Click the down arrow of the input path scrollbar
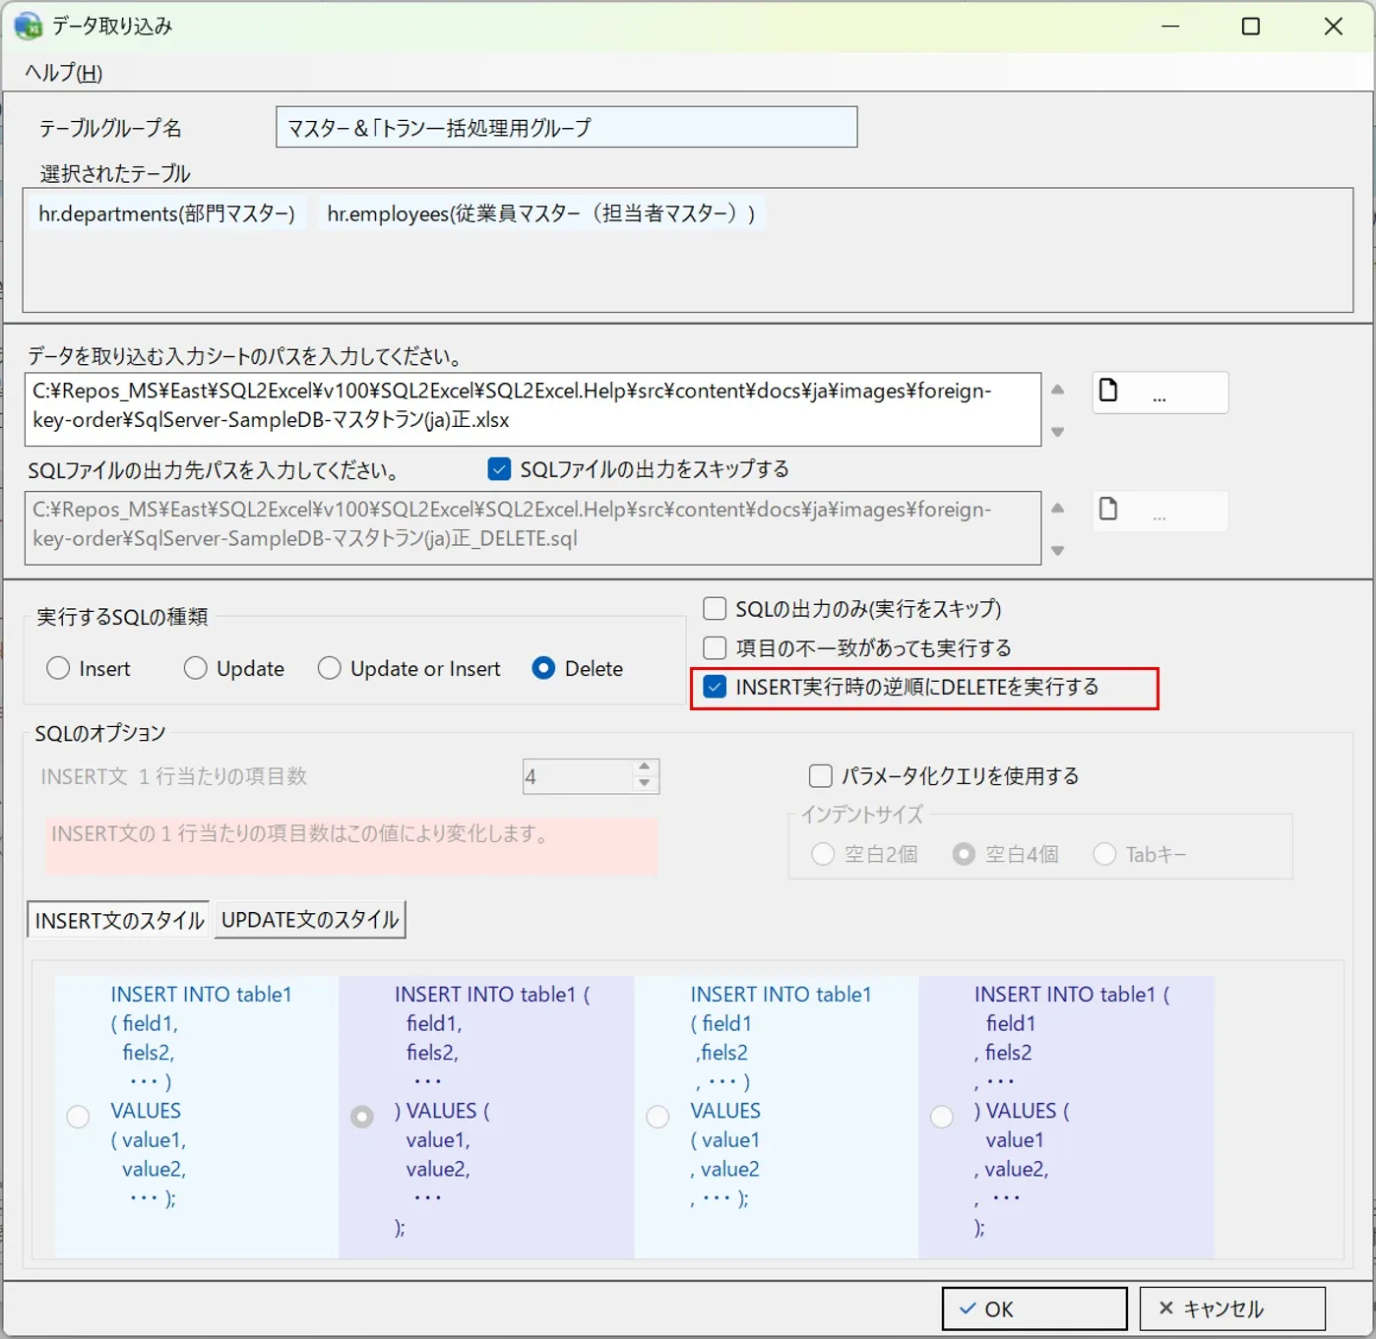The width and height of the screenshot is (1376, 1339). coord(1058,432)
